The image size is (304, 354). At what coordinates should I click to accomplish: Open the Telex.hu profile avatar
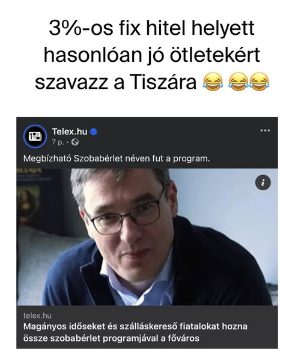[x=35, y=136]
